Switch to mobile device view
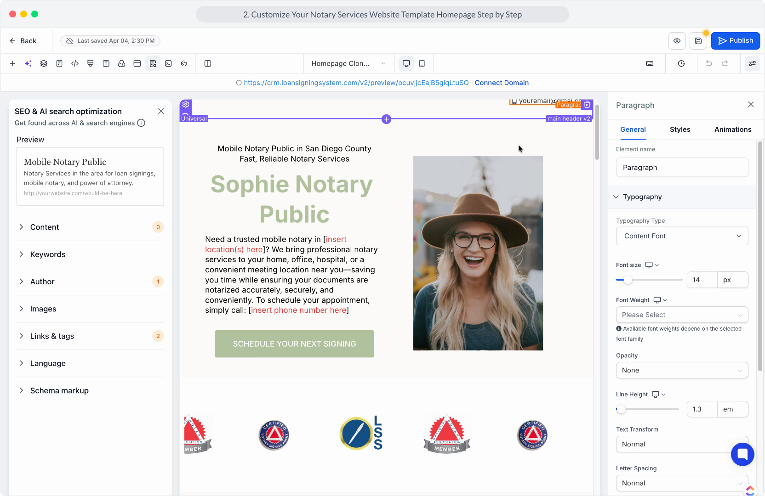This screenshot has height=496, width=765. (422, 63)
